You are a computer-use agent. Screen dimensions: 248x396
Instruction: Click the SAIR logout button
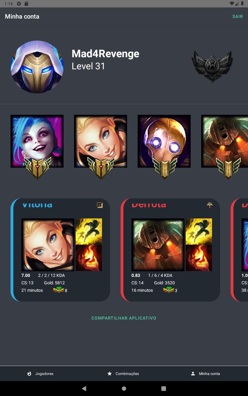tap(237, 16)
